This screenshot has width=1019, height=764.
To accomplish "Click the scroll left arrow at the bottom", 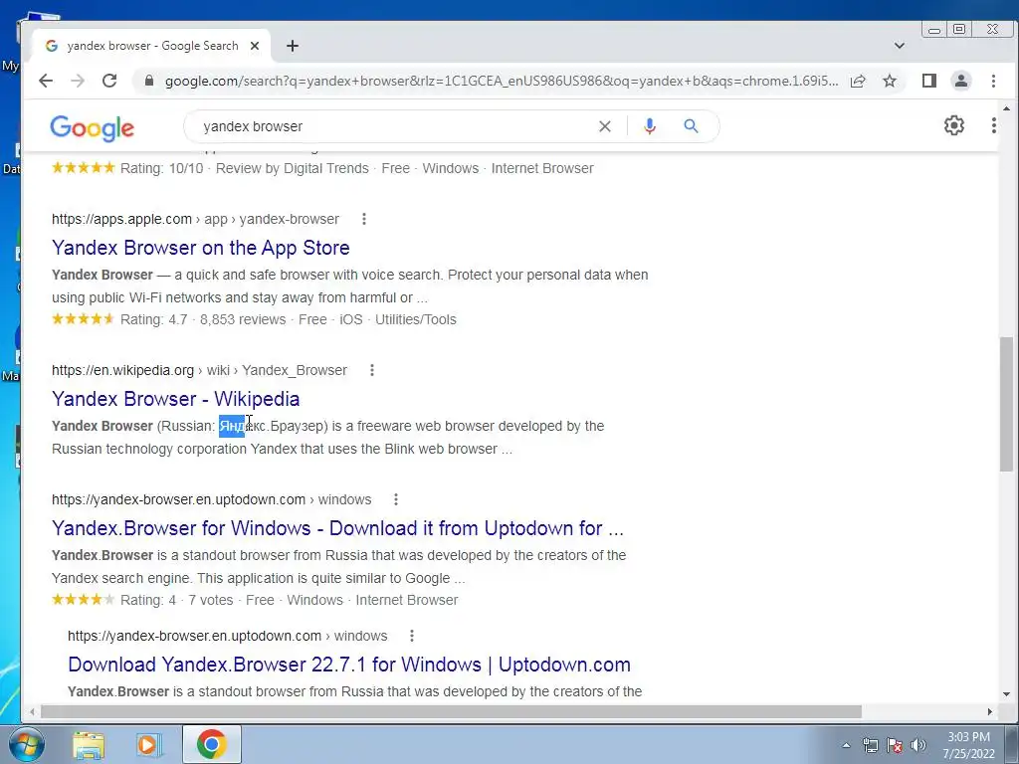I will [x=32, y=712].
